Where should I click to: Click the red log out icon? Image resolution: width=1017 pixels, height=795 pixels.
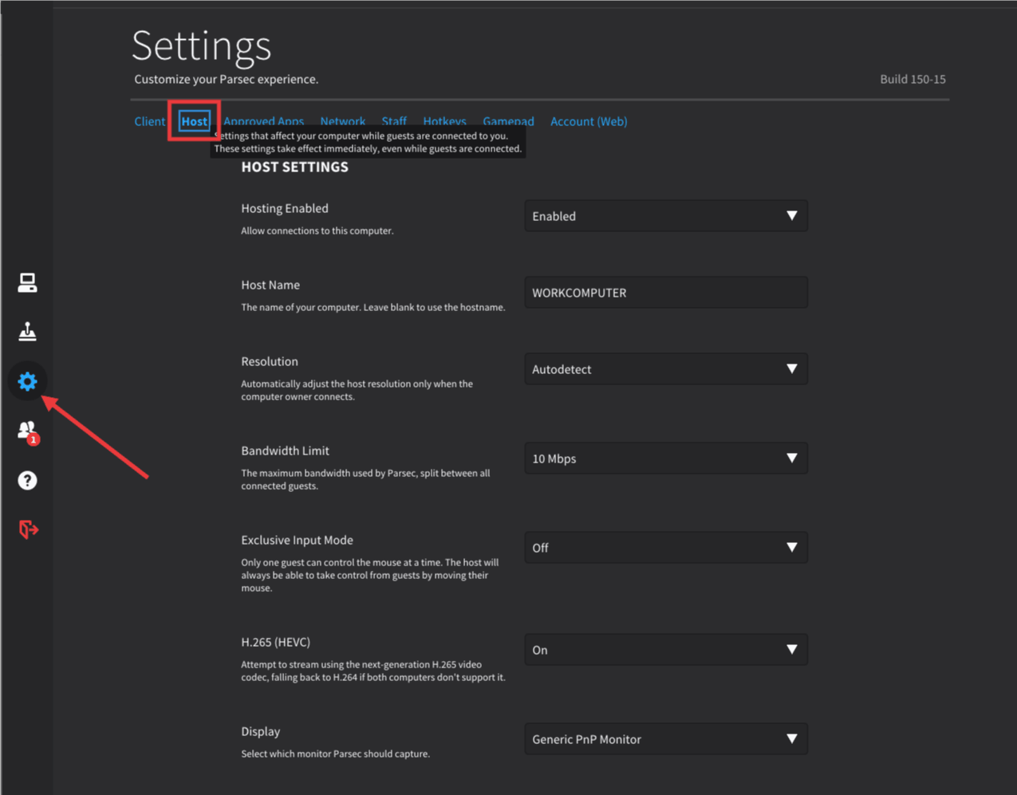click(x=27, y=529)
